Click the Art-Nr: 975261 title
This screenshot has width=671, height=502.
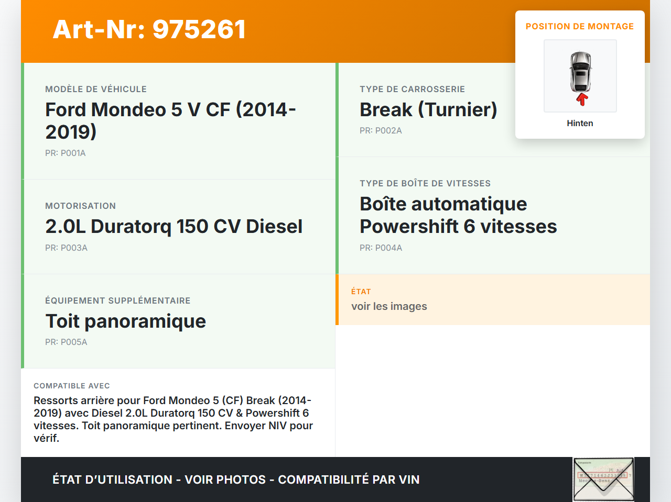coord(149,30)
